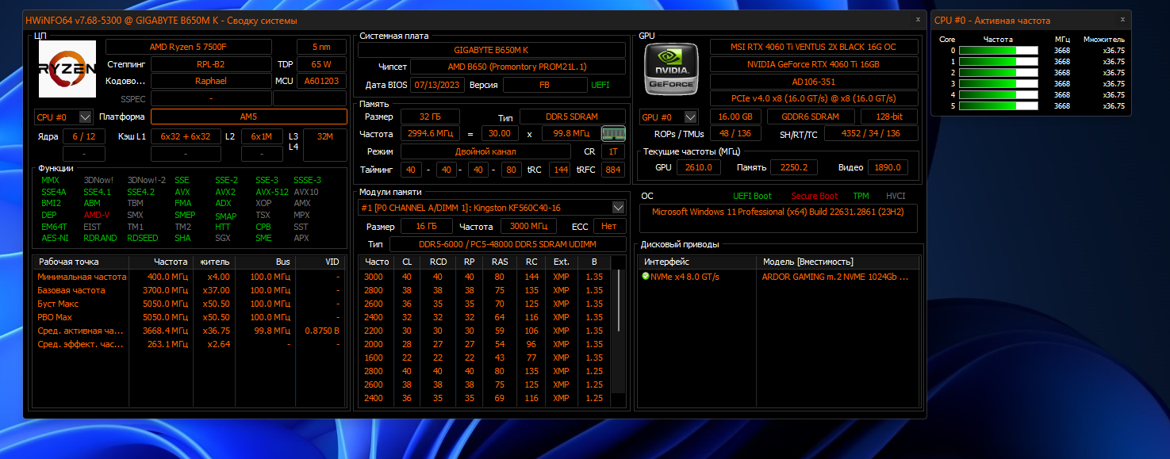The height and width of the screenshot is (459, 1170).
Task: Click the A601203 microcode value
Action: [321, 81]
